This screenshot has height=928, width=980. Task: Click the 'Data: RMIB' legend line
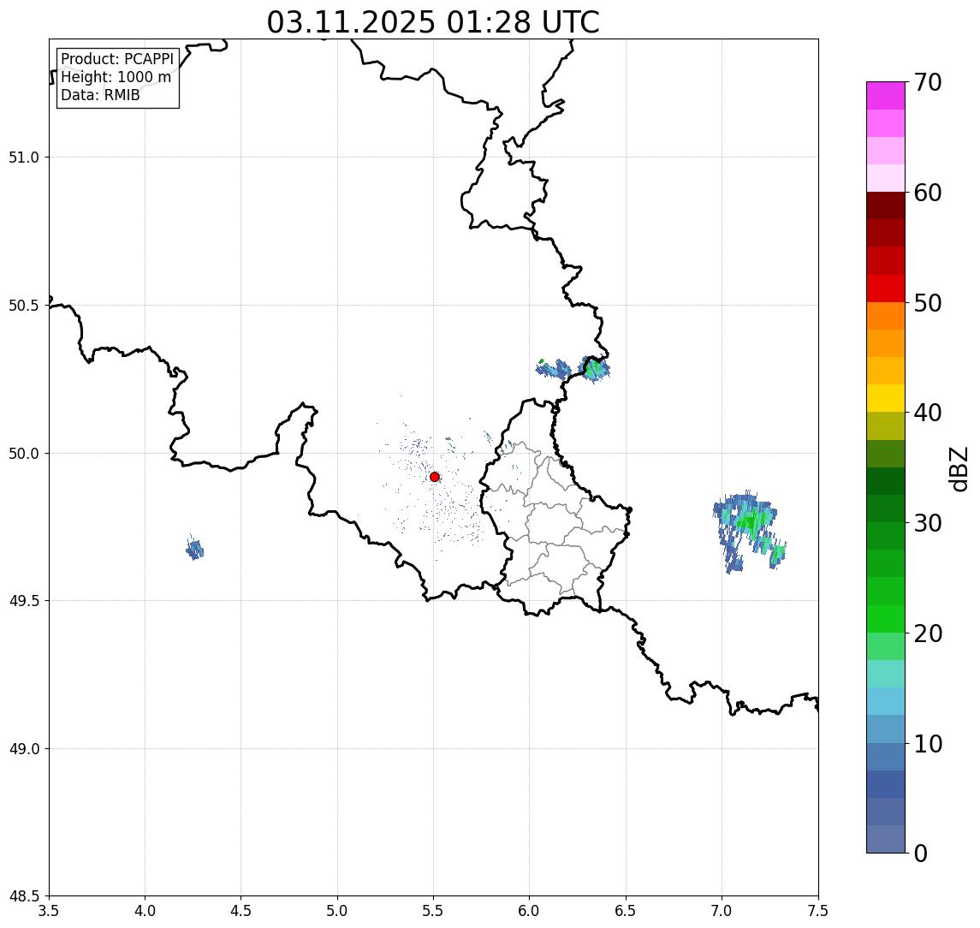tap(100, 95)
